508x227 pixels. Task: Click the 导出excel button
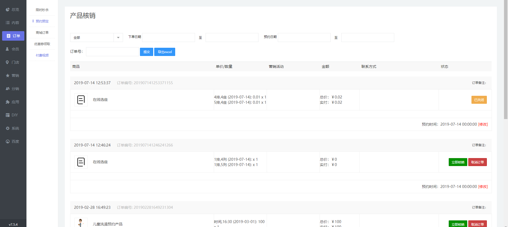pos(165,52)
